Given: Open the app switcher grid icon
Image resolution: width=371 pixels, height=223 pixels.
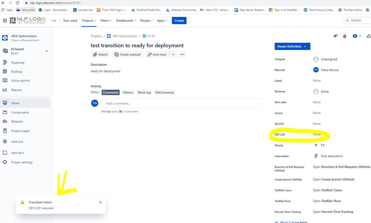Looking at the screenshot, I should (5, 20).
